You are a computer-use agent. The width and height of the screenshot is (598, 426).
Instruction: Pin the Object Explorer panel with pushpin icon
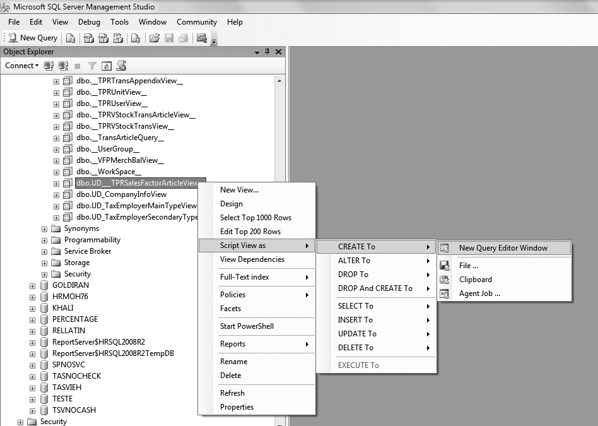(267, 52)
